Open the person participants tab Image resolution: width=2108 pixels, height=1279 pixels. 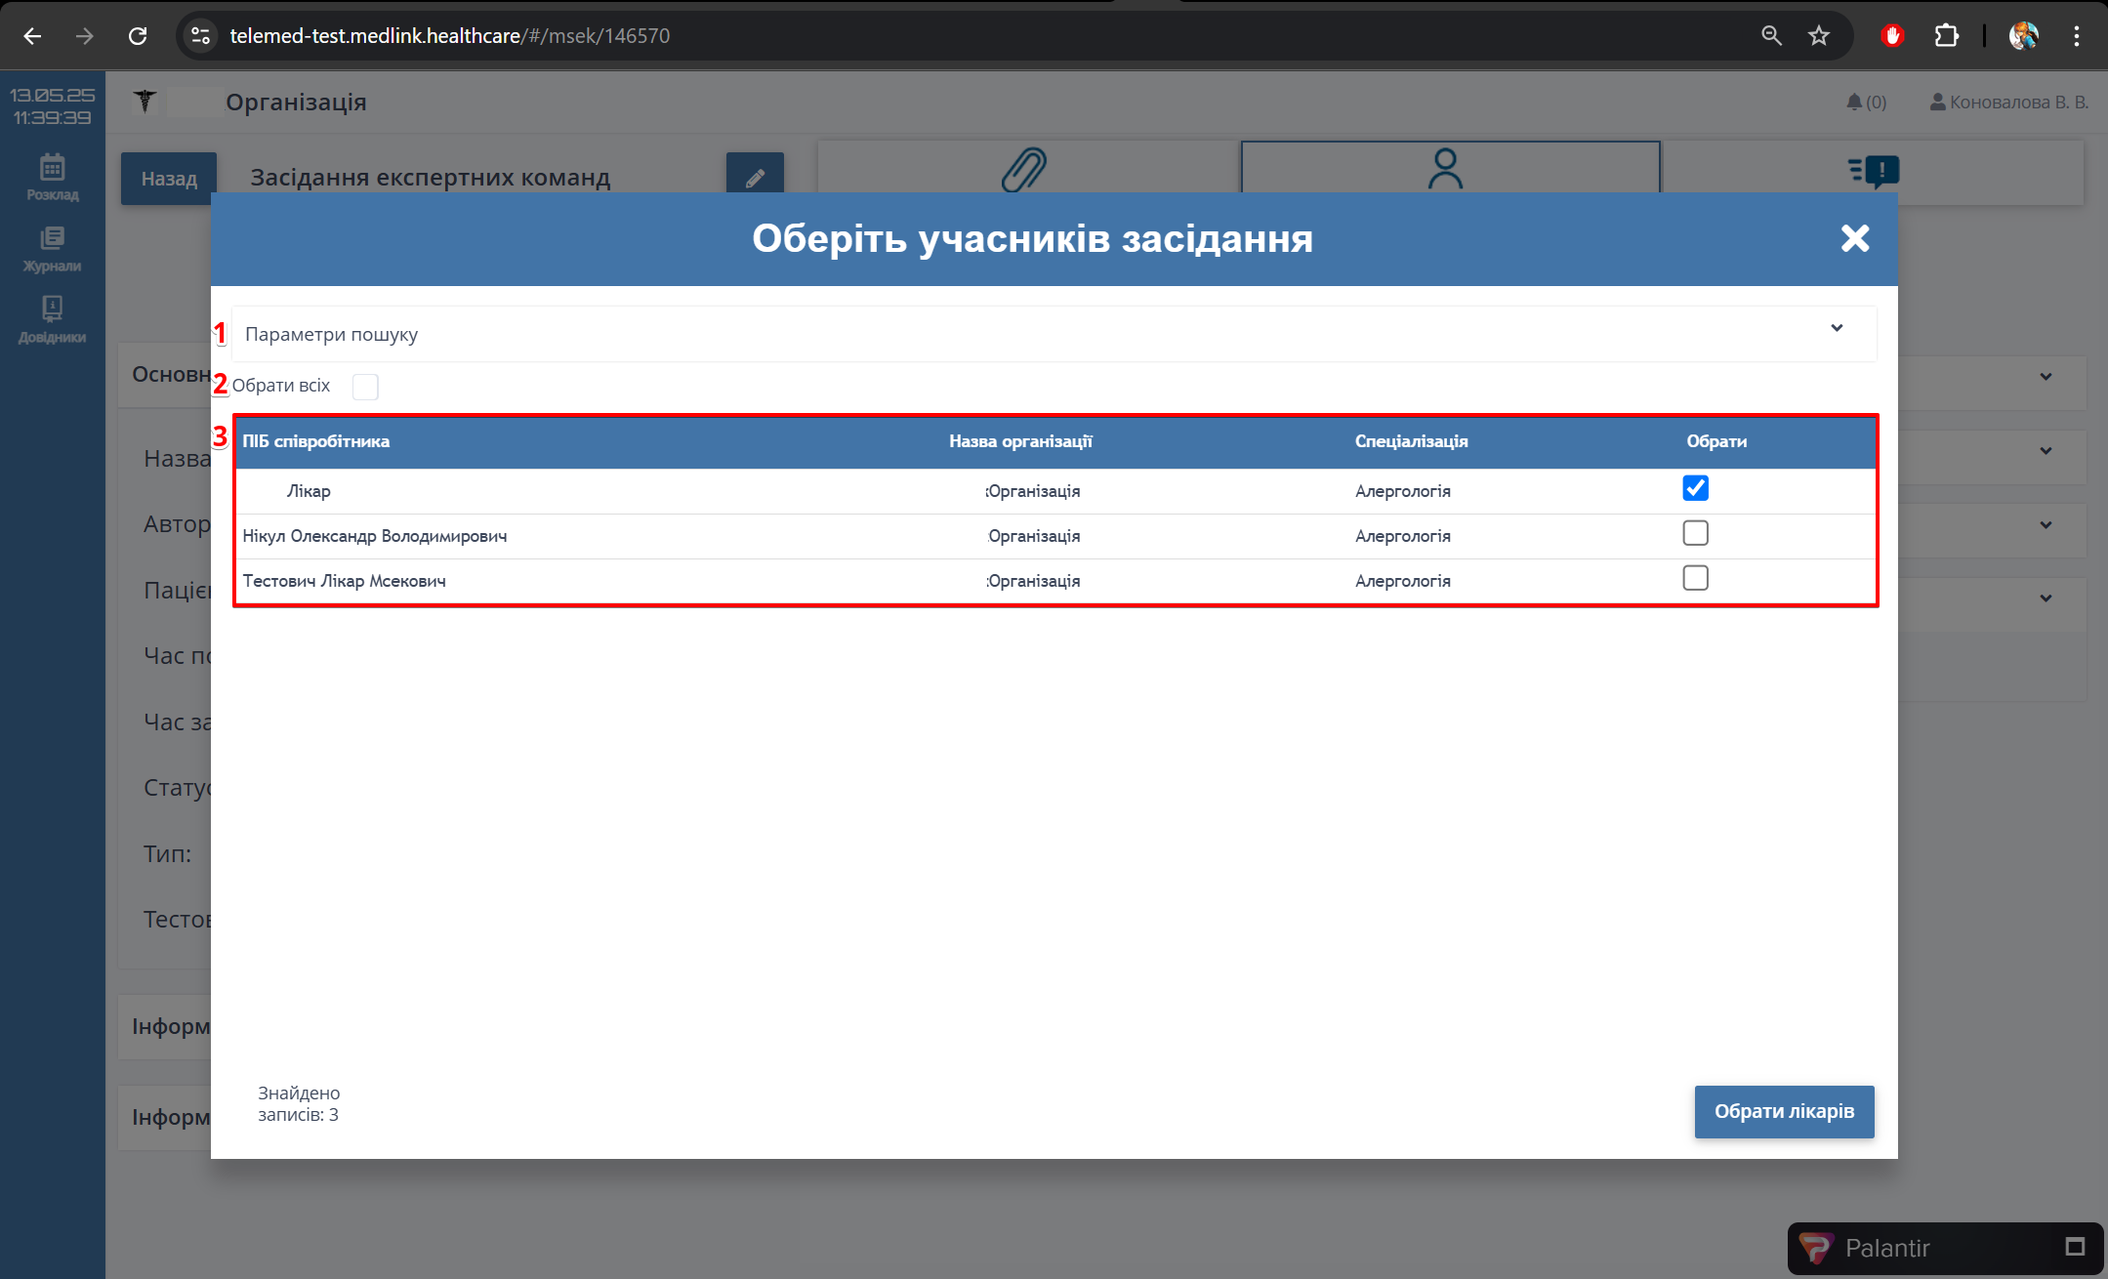coord(1445,169)
